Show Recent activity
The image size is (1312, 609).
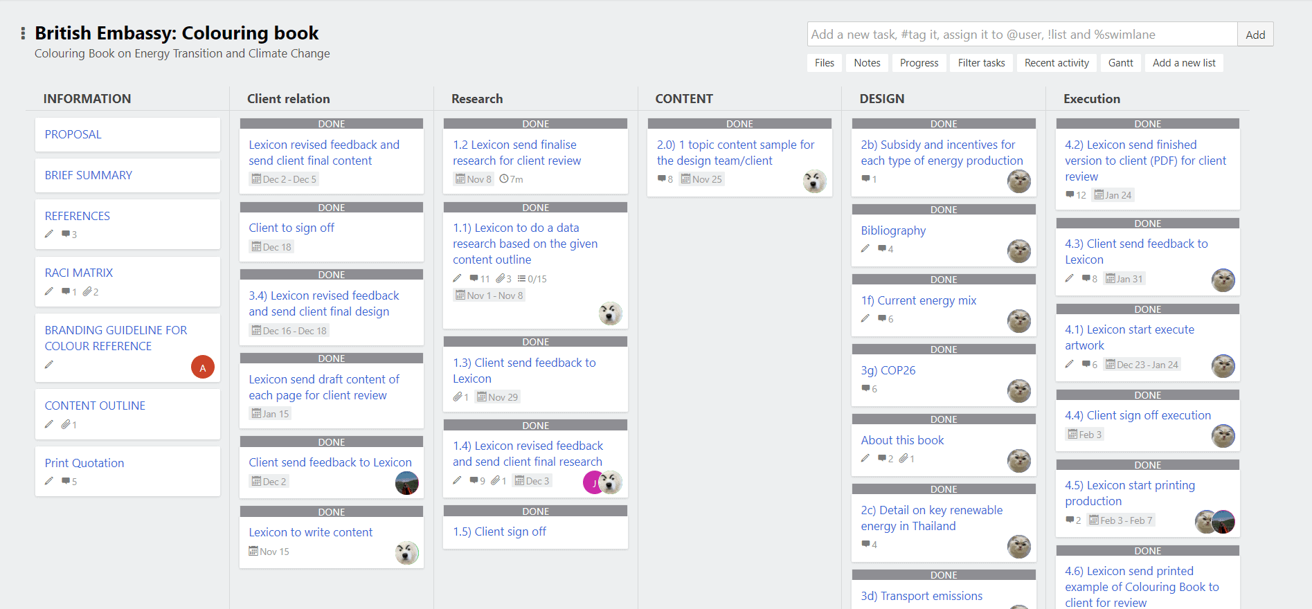pos(1057,63)
